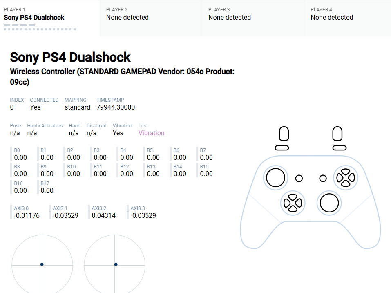Select the Player 1 Sony PS4 Dualshock tab
Image resolution: width=391 pixels, height=293 pixels.
pos(50,18)
